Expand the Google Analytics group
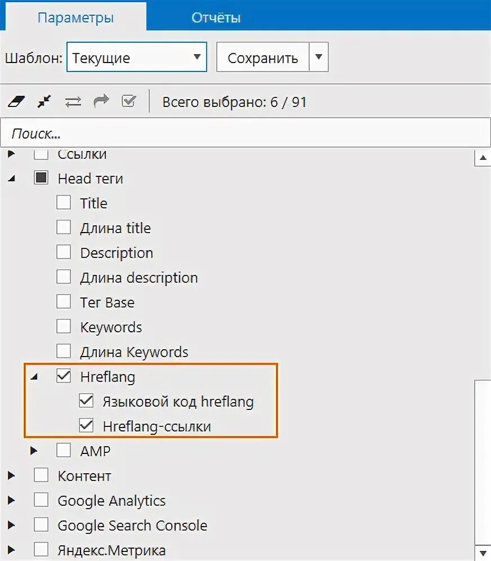This screenshot has height=561, width=491. [12, 500]
